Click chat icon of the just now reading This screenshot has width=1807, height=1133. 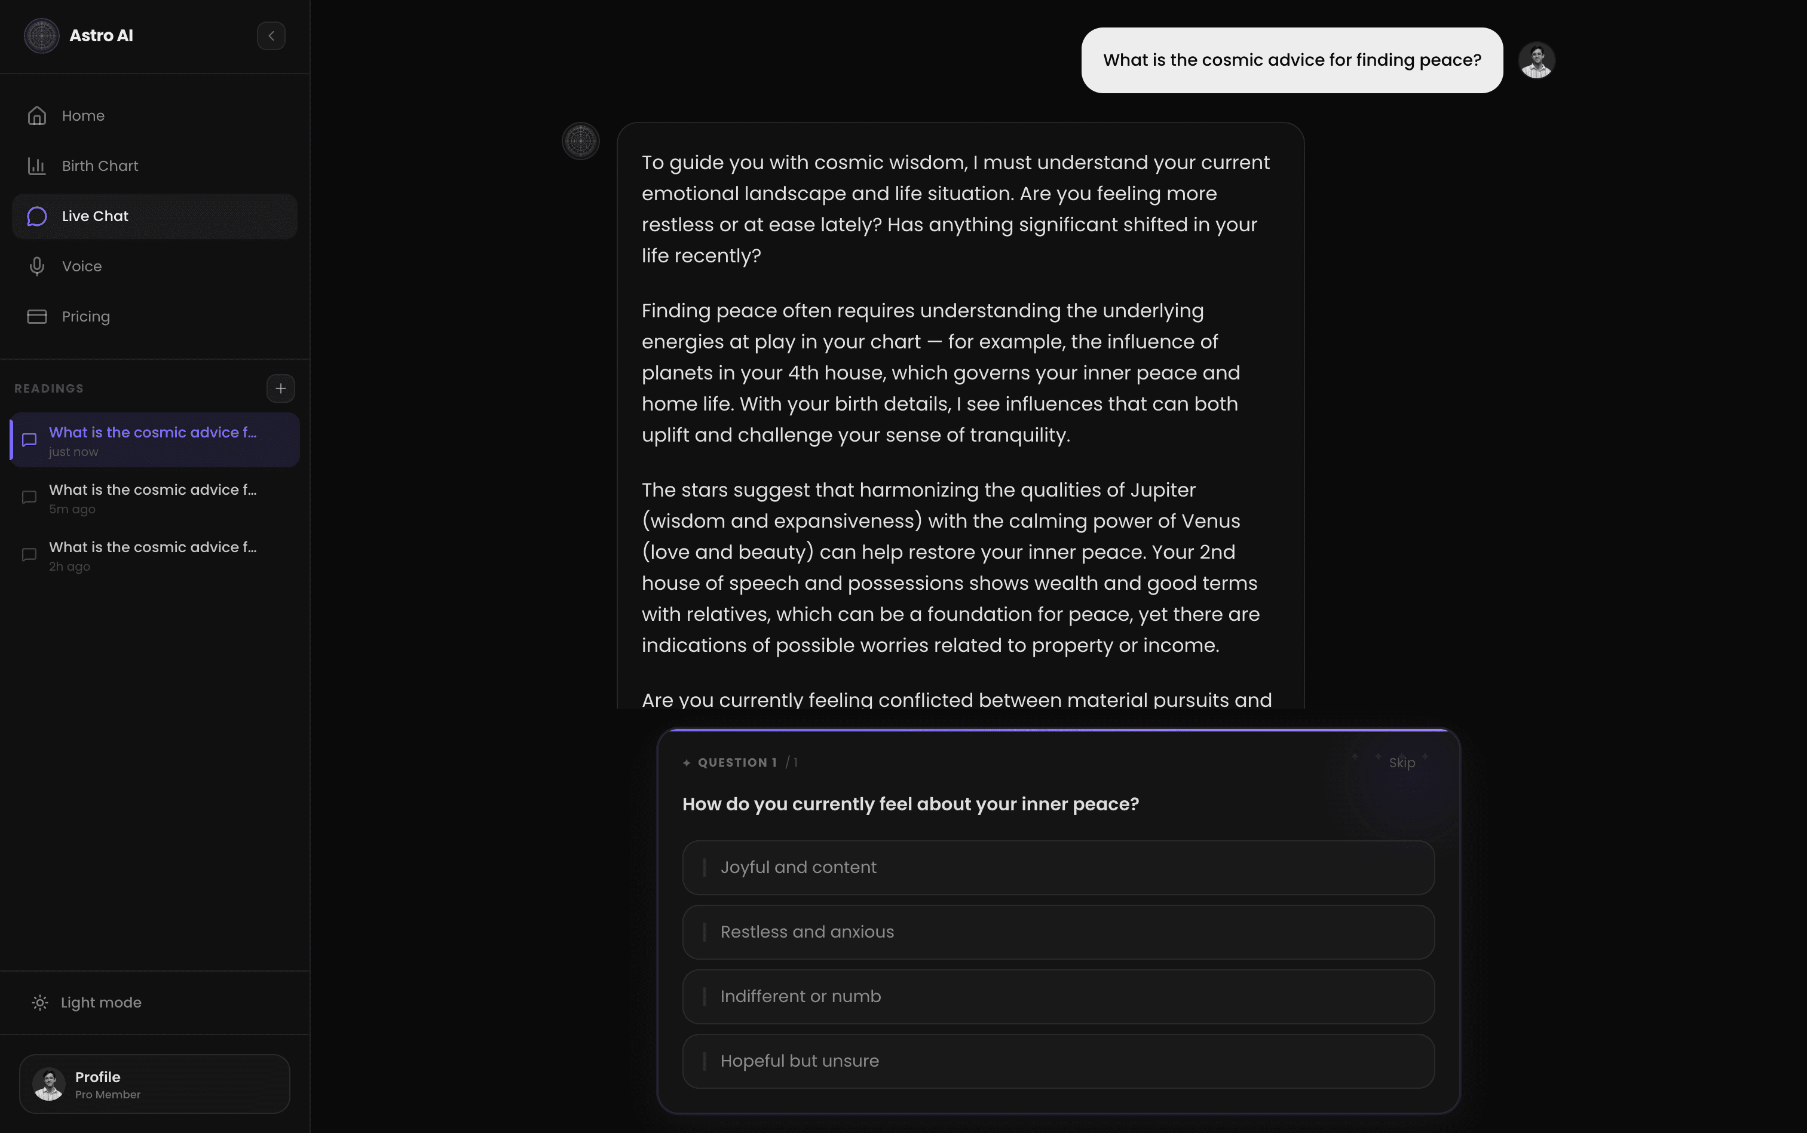[29, 440]
